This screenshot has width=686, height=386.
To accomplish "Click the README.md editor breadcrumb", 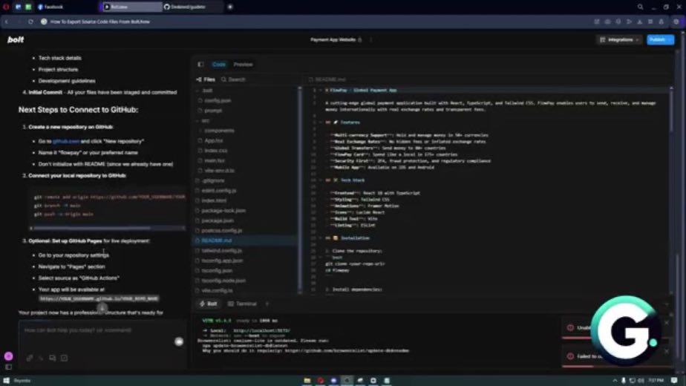I will [x=327, y=79].
